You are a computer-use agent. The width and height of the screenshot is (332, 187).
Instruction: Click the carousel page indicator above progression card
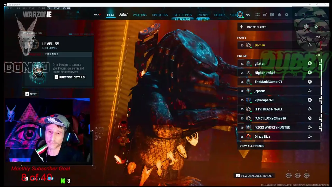pos(81,34)
